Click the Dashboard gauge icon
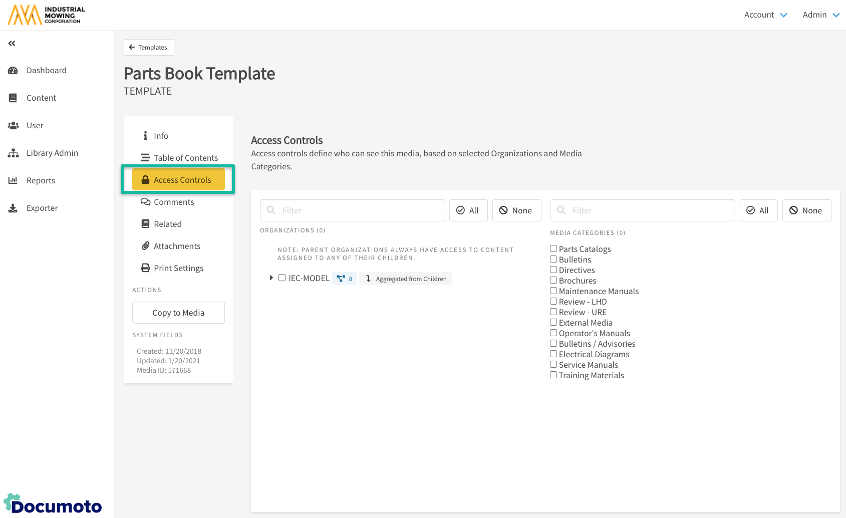 (13, 71)
